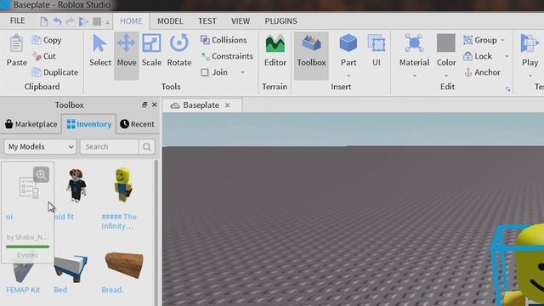Viewport: 544px width, 306px height.
Task: Click the Copy button
Action: (x=47, y=40)
